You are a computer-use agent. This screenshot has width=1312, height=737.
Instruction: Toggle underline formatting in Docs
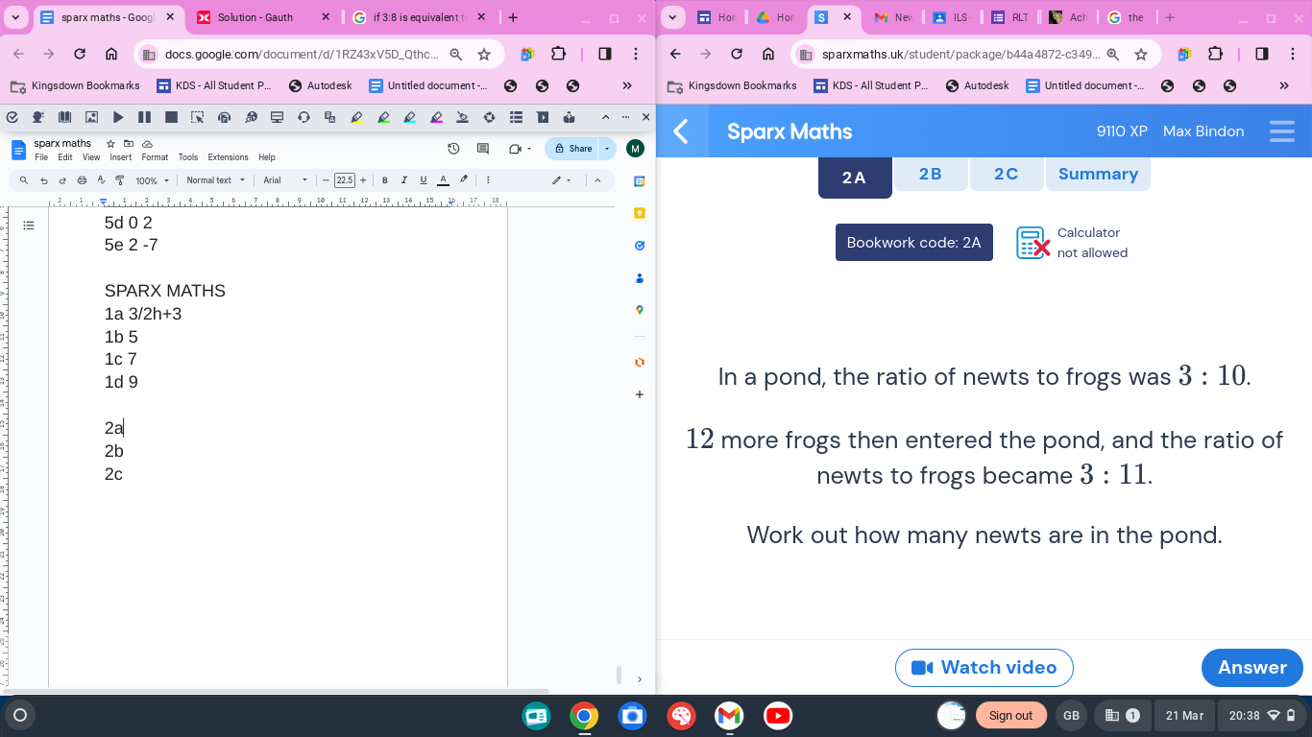[424, 180]
